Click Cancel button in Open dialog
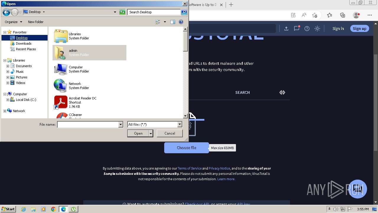 (170, 133)
